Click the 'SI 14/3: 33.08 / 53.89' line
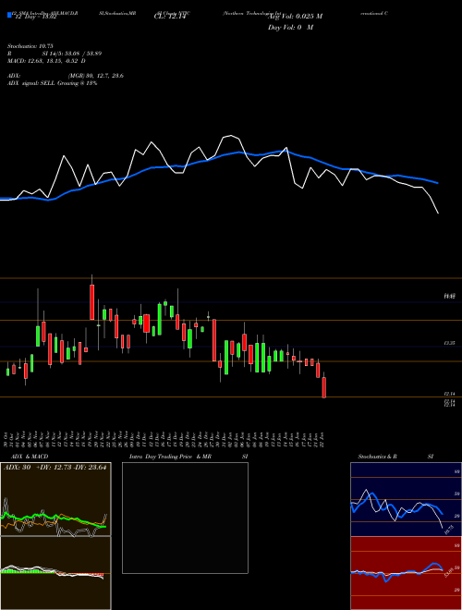462x610 pixels. [72, 54]
